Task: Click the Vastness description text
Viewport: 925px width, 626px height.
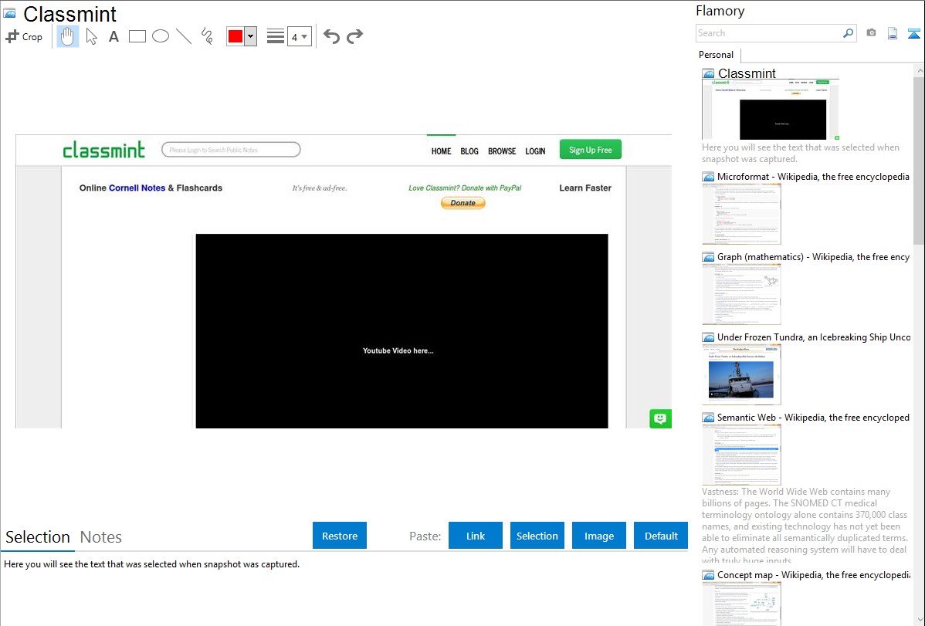Action: 805,526
